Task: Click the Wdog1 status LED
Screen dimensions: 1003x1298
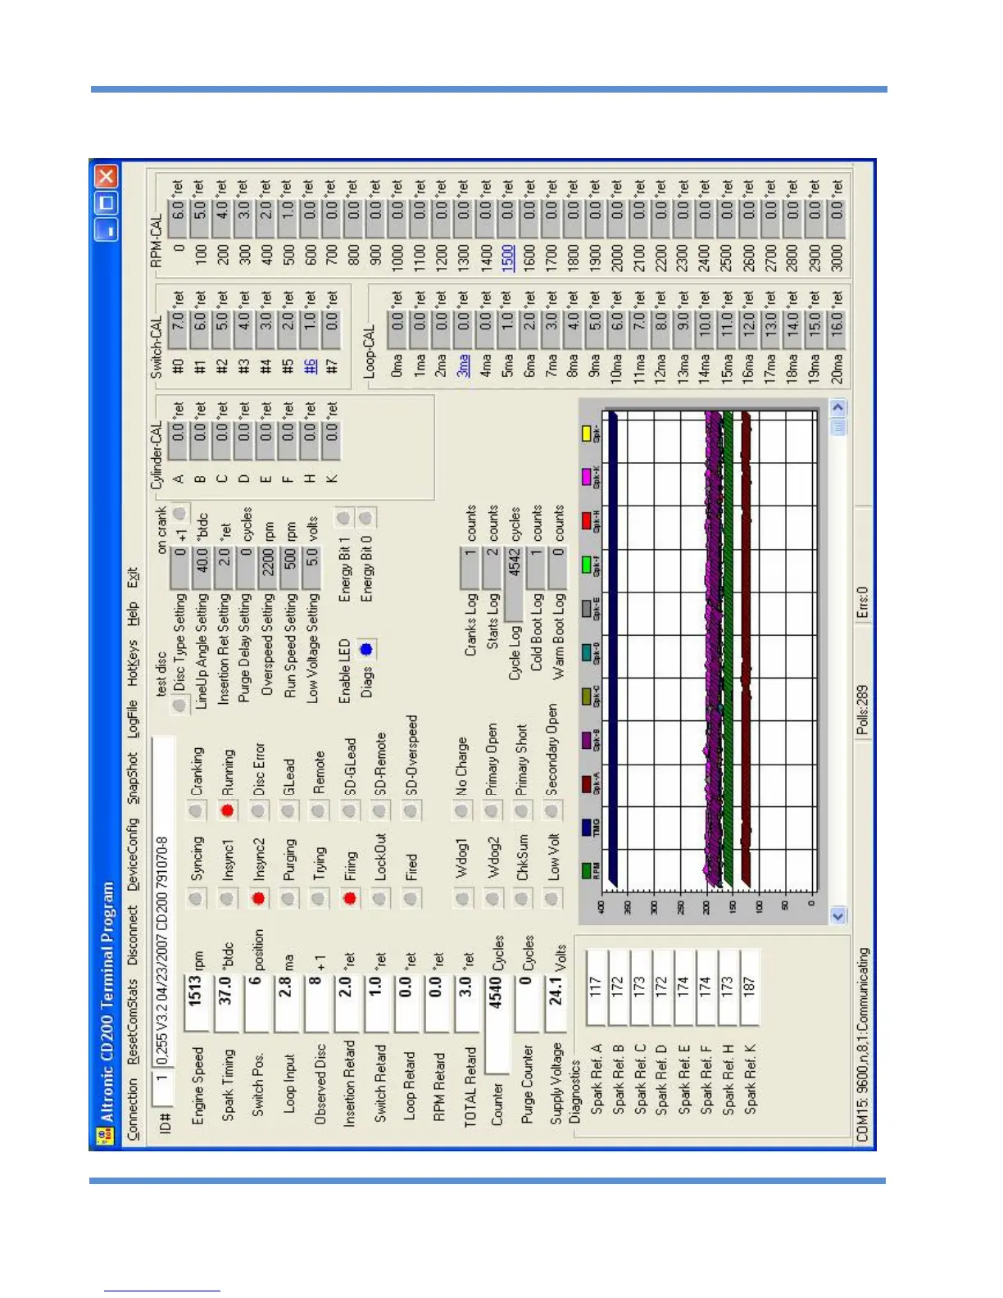Action: [461, 899]
